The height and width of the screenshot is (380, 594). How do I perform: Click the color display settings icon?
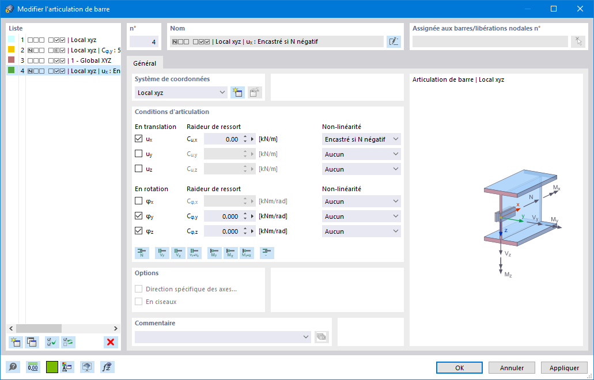tap(67, 367)
